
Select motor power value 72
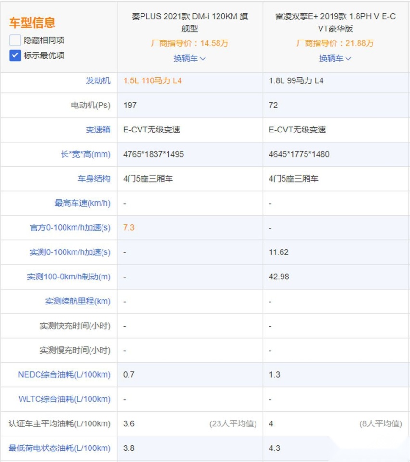273,105
